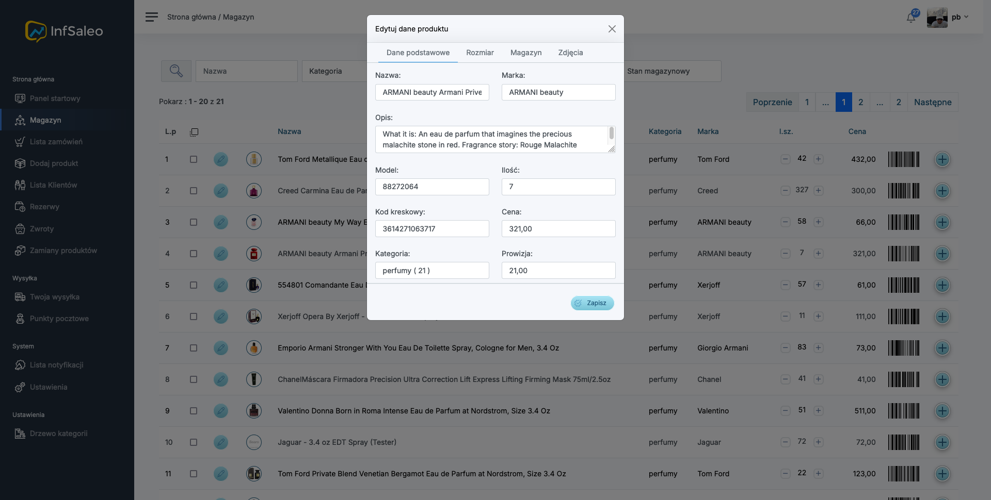Image resolution: width=991 pixels, height=500 pixels.
Task: Decrease quantity for Valentino row
Action: (x=785, y=410)
